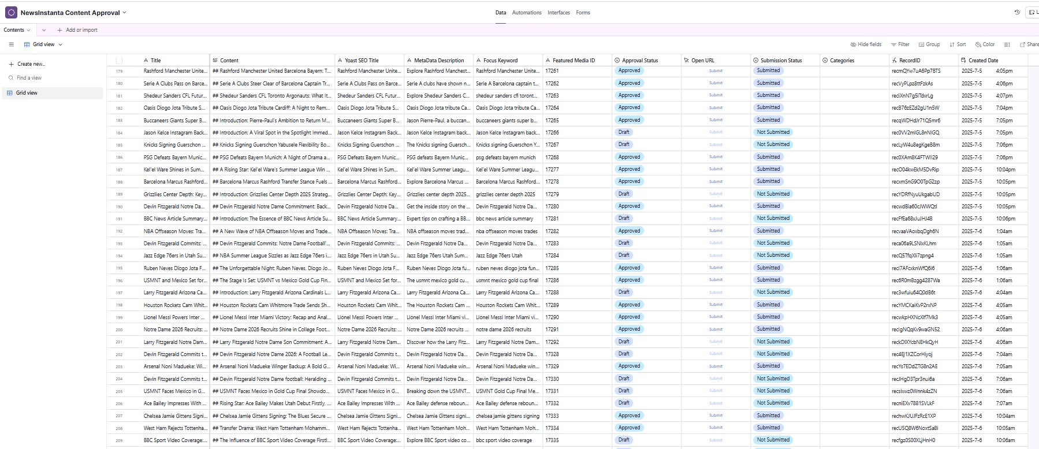Click the Open URL button-field icon
Image resolution: width=1039 pixels, height=449 pixels.
(687, 60)
